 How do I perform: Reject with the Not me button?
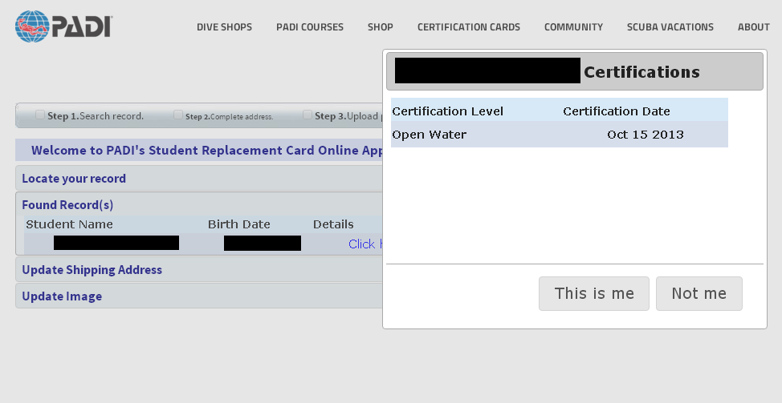[699, 293]
